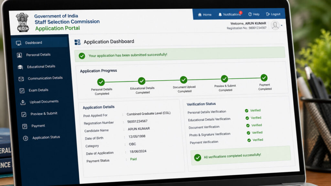Click Verification Status section heading

tap(201, 104)
